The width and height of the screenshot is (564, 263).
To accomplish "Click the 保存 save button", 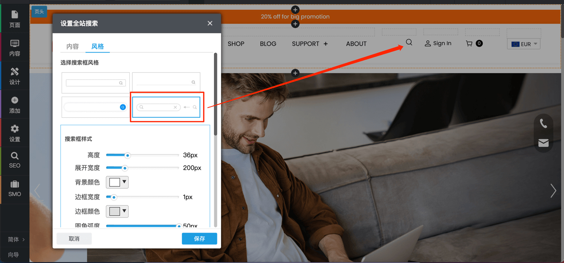I will [x=199, y=239].
